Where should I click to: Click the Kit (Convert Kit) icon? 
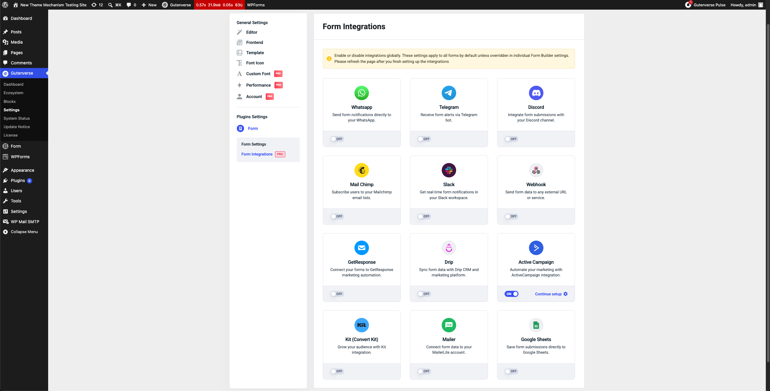click(362, 325)
